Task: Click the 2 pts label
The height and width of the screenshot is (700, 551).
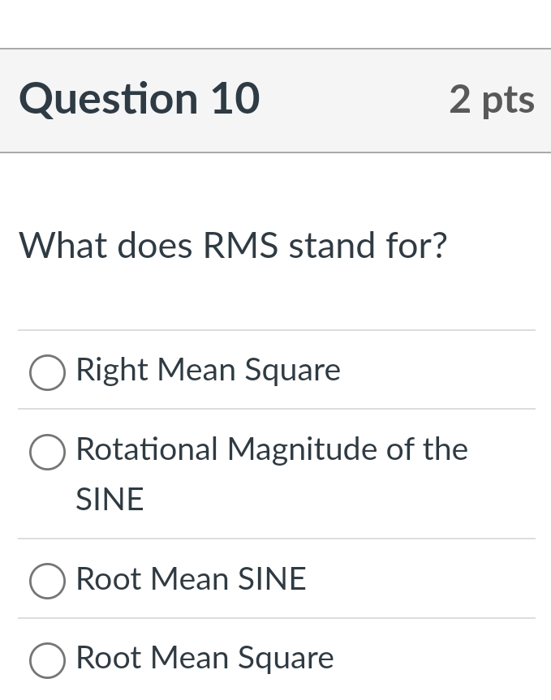Action: click(492, 99)
